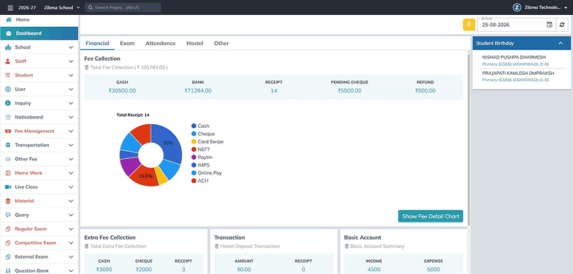The image size is (573, 274).
Task: Toggle Paytm series in chart legend
Action: [x=202, y=157]
